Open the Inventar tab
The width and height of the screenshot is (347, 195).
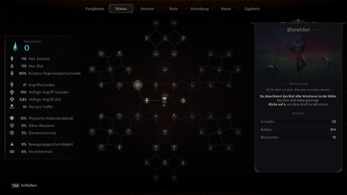point(147,9)
